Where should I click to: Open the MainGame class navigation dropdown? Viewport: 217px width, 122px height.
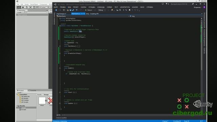pyautogui.click(x=93, y=16)
